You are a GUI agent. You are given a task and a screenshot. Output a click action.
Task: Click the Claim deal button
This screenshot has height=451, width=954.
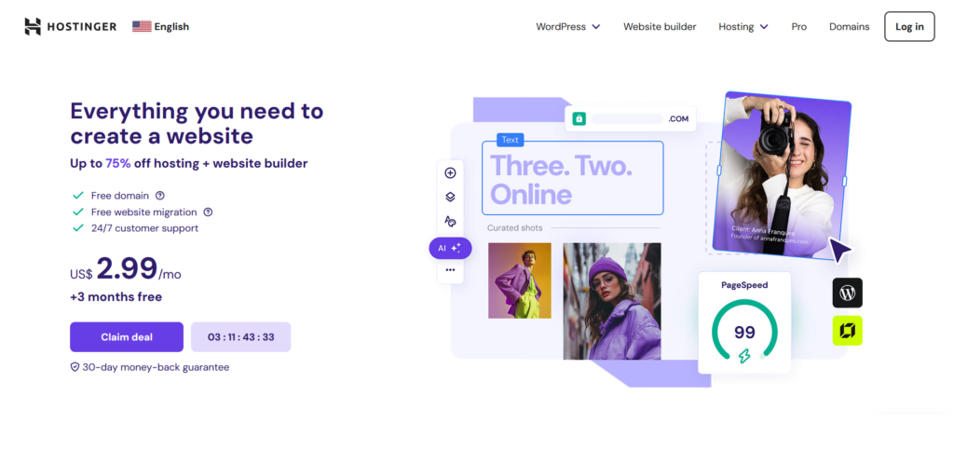(x=127, y=337)
